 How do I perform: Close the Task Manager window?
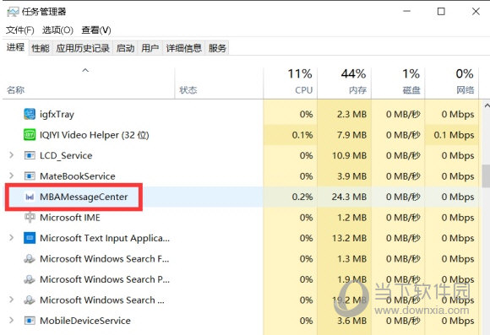(x=476, y=12)
